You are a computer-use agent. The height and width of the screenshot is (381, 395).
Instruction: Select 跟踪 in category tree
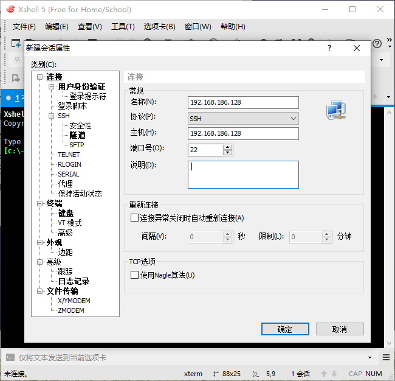(x=65, y=271)
